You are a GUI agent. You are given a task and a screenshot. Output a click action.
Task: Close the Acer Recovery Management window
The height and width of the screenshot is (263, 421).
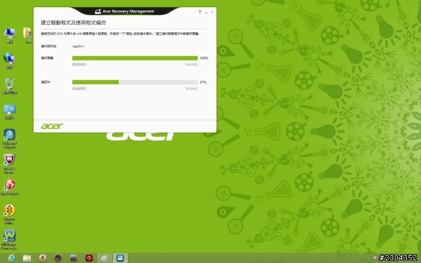click(212, 12)
